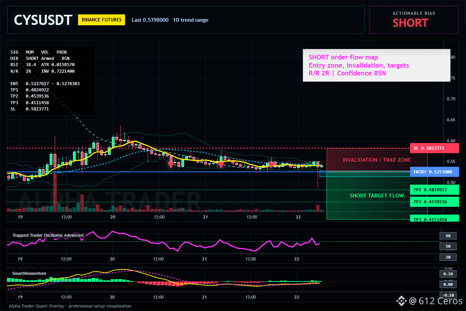Select the TP3 0.4111458 price tag
466x311 pixels.
click(434, 219)
